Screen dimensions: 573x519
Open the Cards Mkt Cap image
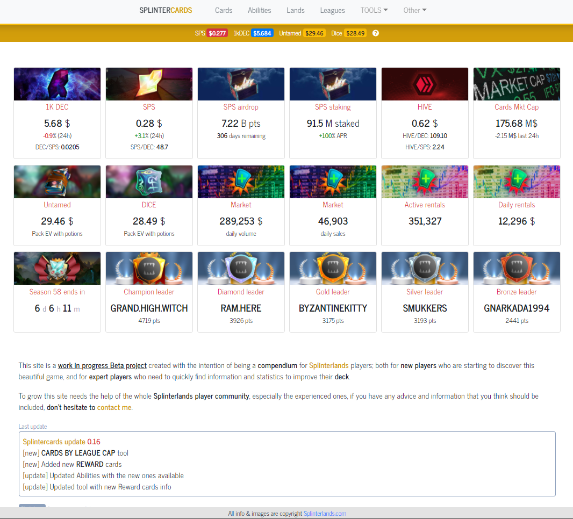click(517, 84)
